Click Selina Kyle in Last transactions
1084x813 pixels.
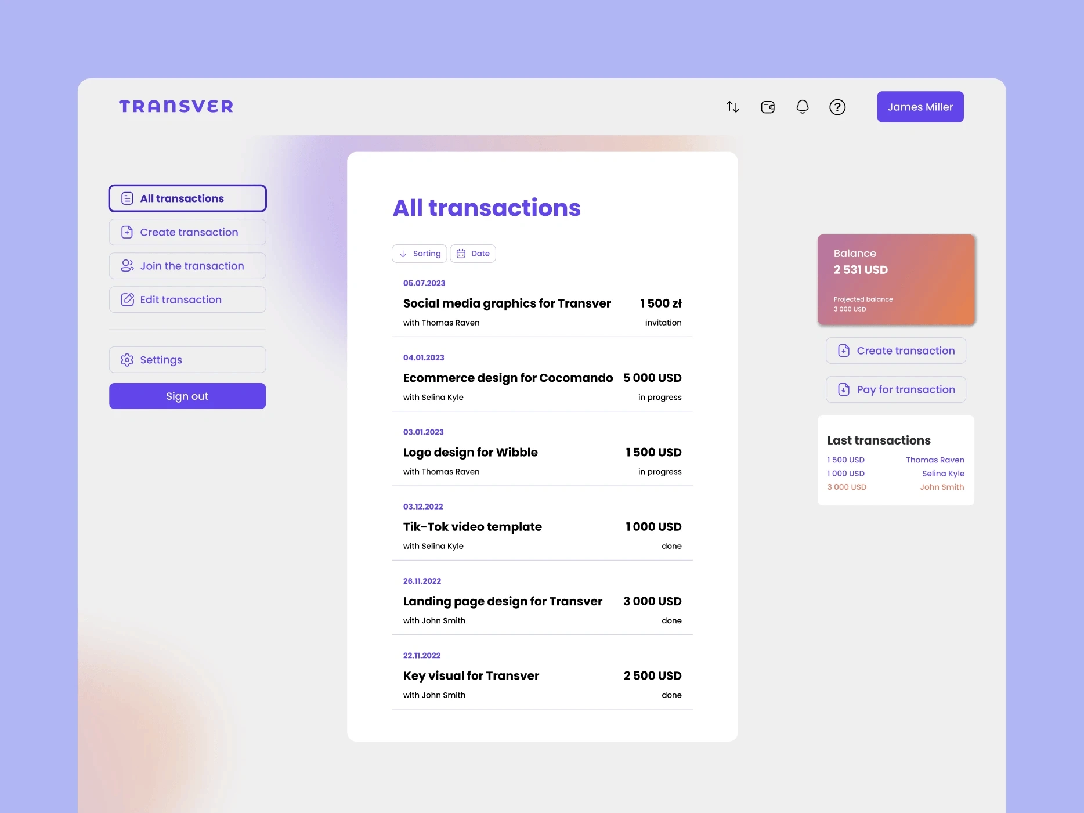point(944,474)
